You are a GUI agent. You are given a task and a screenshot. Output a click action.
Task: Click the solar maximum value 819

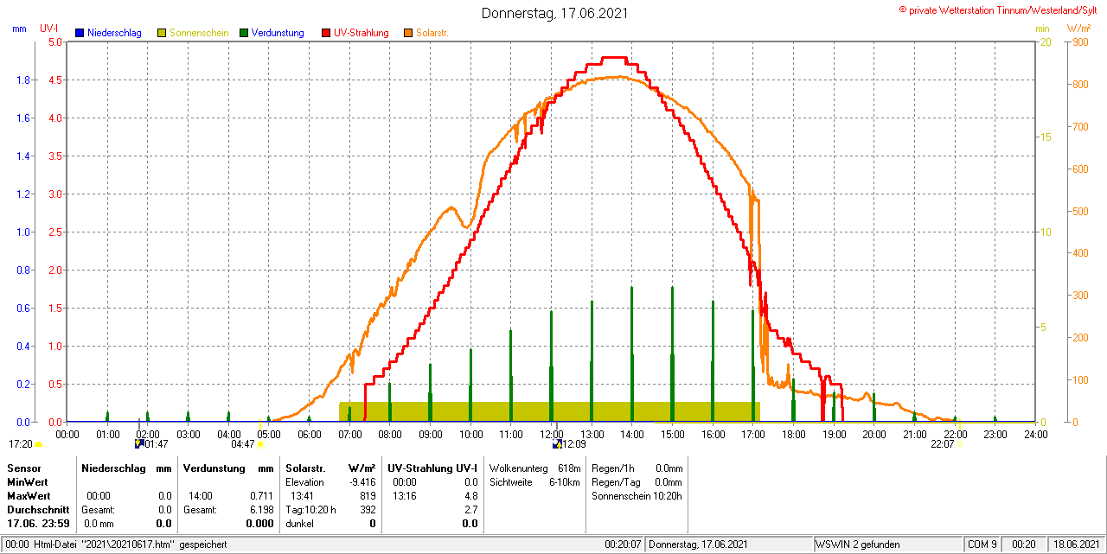click(368, 496)
